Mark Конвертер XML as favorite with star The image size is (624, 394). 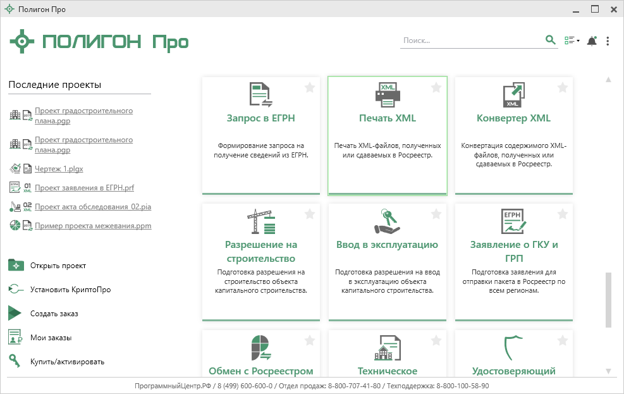pyautogui.click(x=563, y=87)
